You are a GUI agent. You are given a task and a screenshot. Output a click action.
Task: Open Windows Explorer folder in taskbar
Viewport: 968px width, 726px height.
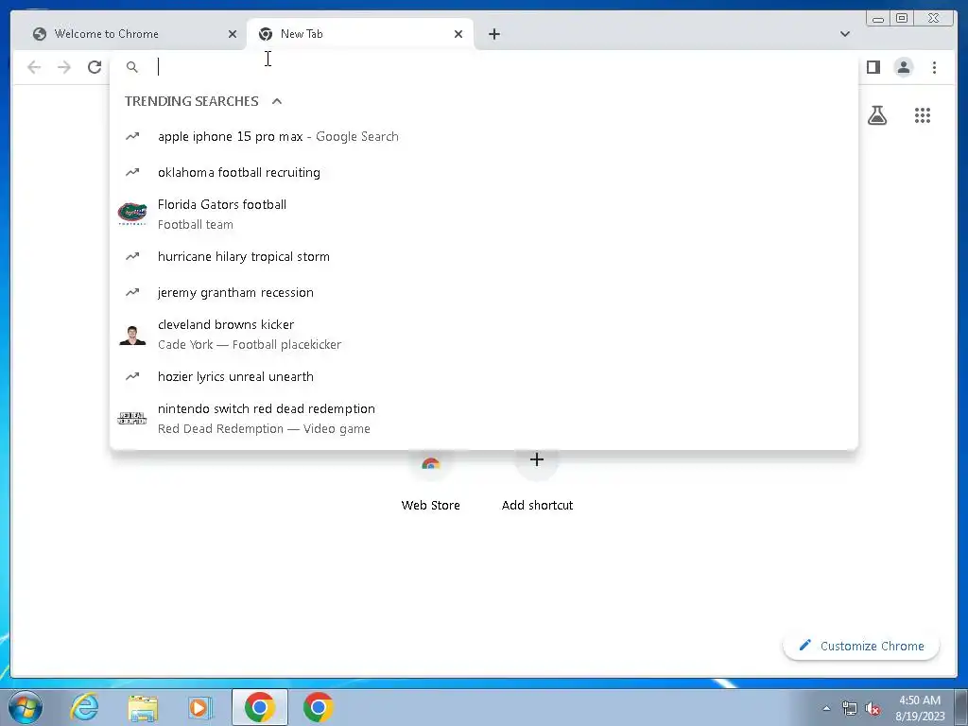(142, 707)
